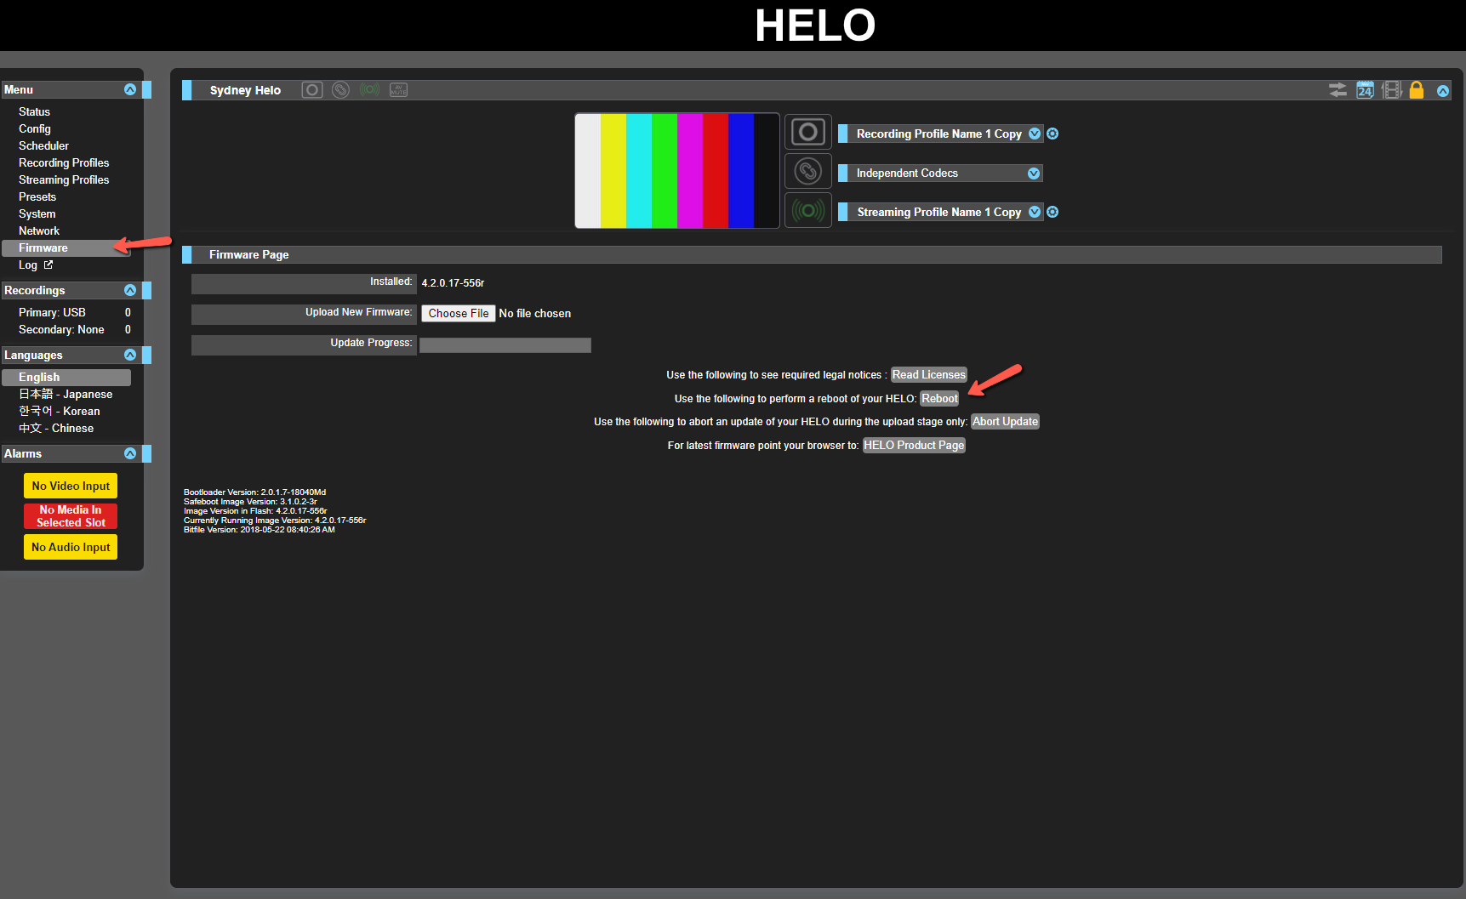This screenshot has width=1466, height=899.
Task: Select English language
Action: pyautogui.click(x=66, y=377)
